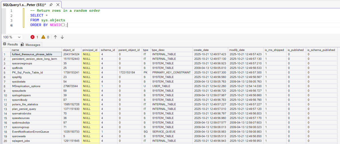Select entire row 8 via row number
Screen dimensions: 340x144
[x=5, y=86]
